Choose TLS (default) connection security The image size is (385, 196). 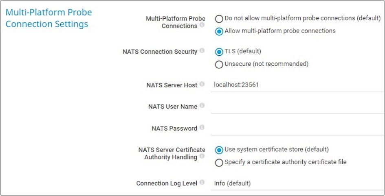[219, 52]
